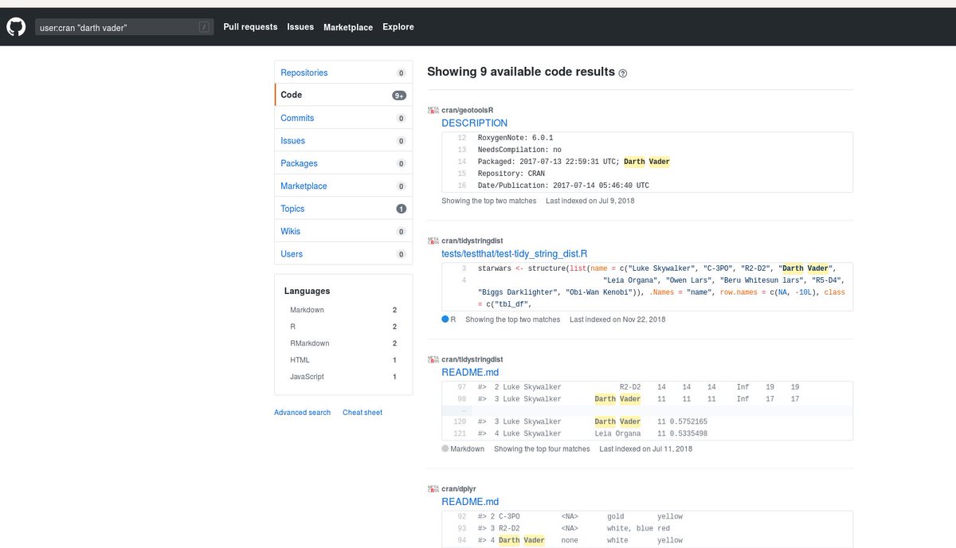Click the slash shortcut icon in search box

pos(205,27)
